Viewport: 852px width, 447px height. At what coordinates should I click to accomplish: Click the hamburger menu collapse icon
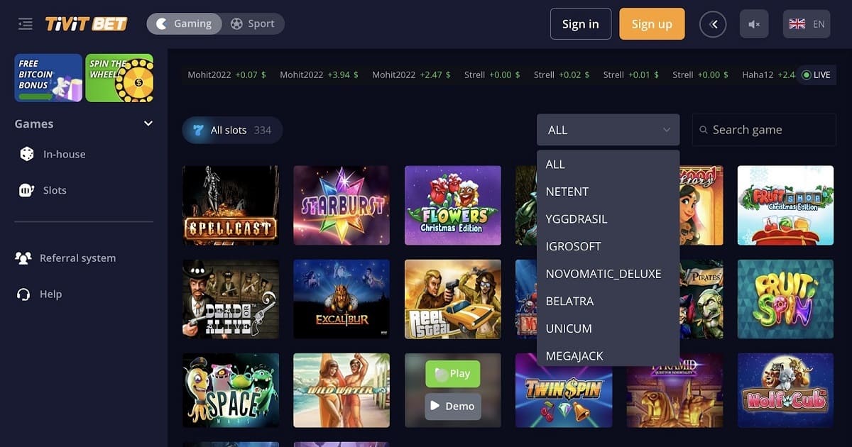[x=26, y=24]
